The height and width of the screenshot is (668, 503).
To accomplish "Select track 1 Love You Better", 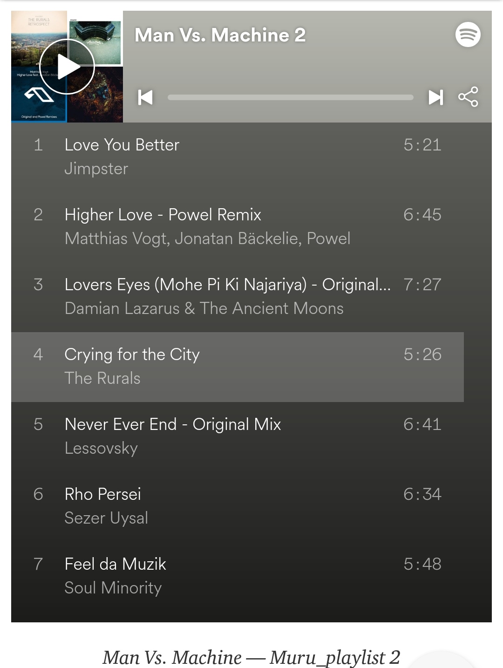I will (x=238, y=157).
